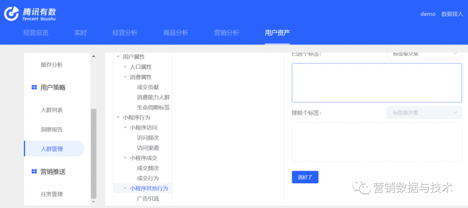Click the Tencent Youshu logo icon
The image size is (468, 208).
(12, 14)
